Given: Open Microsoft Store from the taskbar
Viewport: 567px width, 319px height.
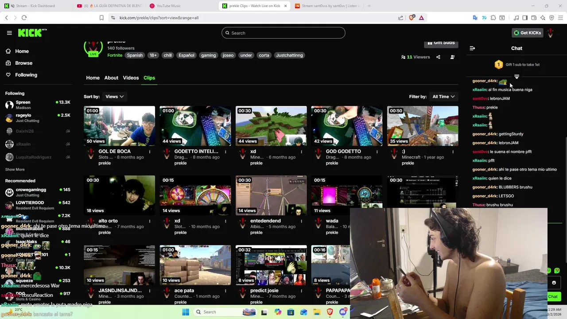Looking at the screenshot, I should [291, 312].
